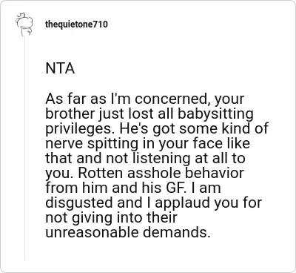Click the word "behavior" in the comment
The width and height of the screenshot is (296, 273).
click(x=215, y=174)
